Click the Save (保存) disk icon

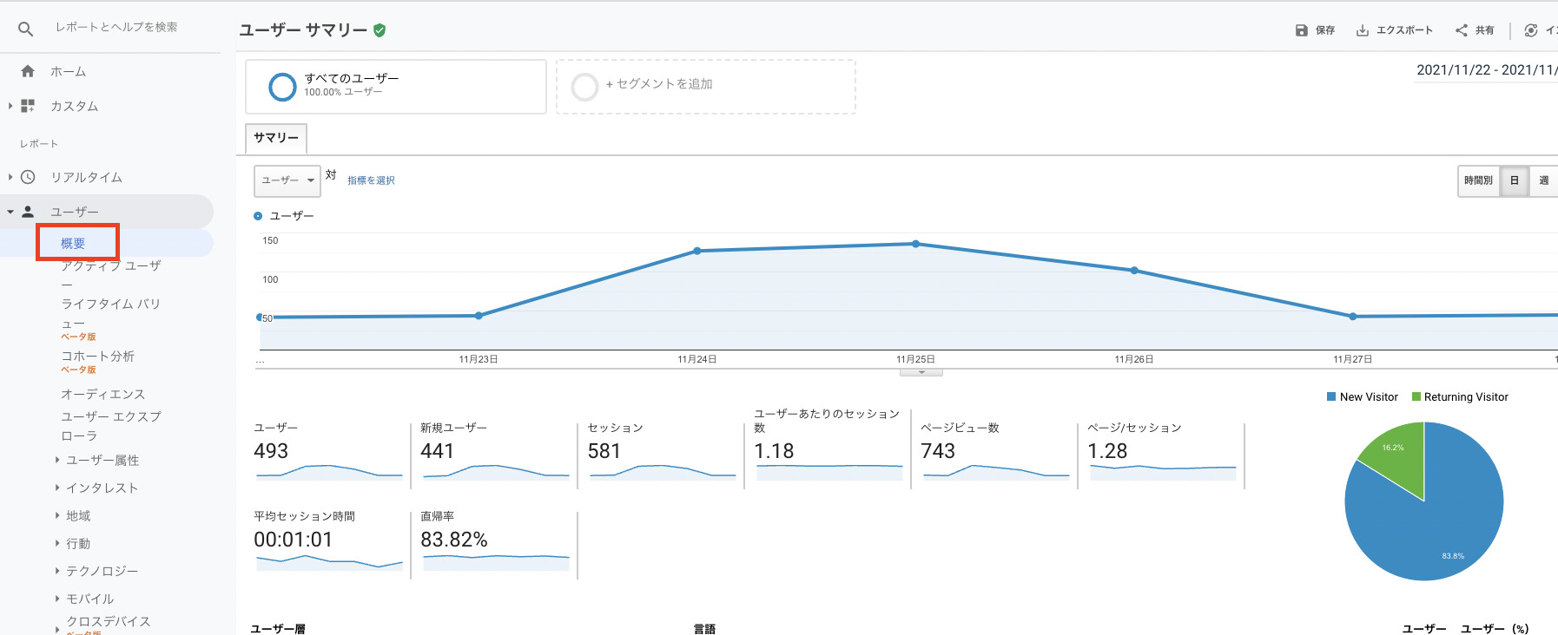pos(1301,30)
